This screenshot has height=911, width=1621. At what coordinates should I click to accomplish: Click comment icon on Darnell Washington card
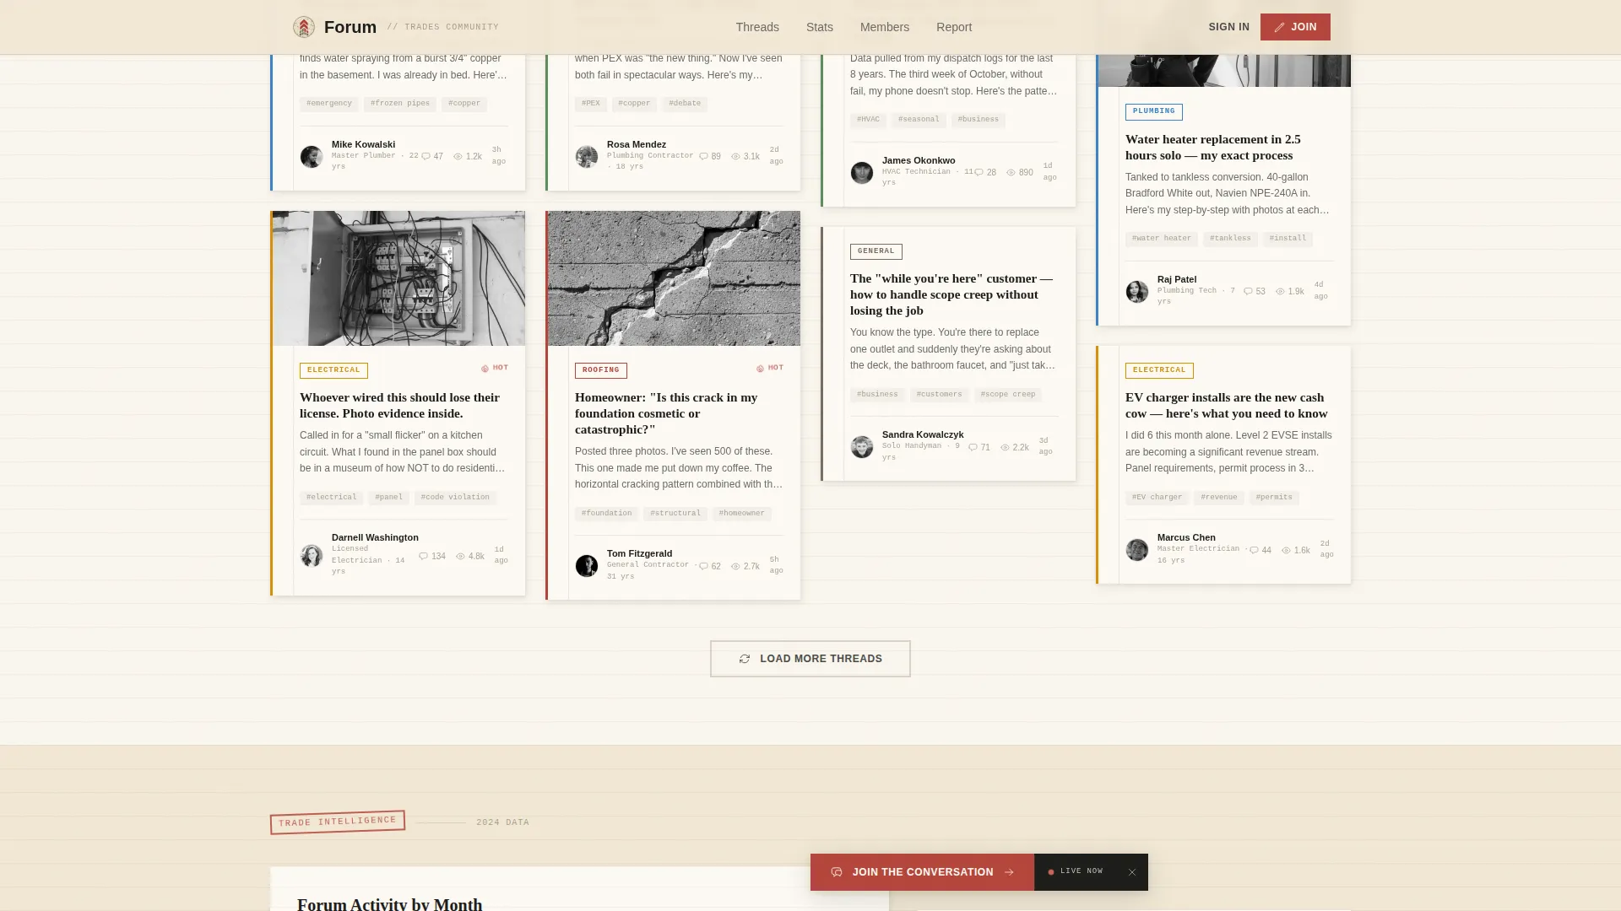(x=423, y=556)
